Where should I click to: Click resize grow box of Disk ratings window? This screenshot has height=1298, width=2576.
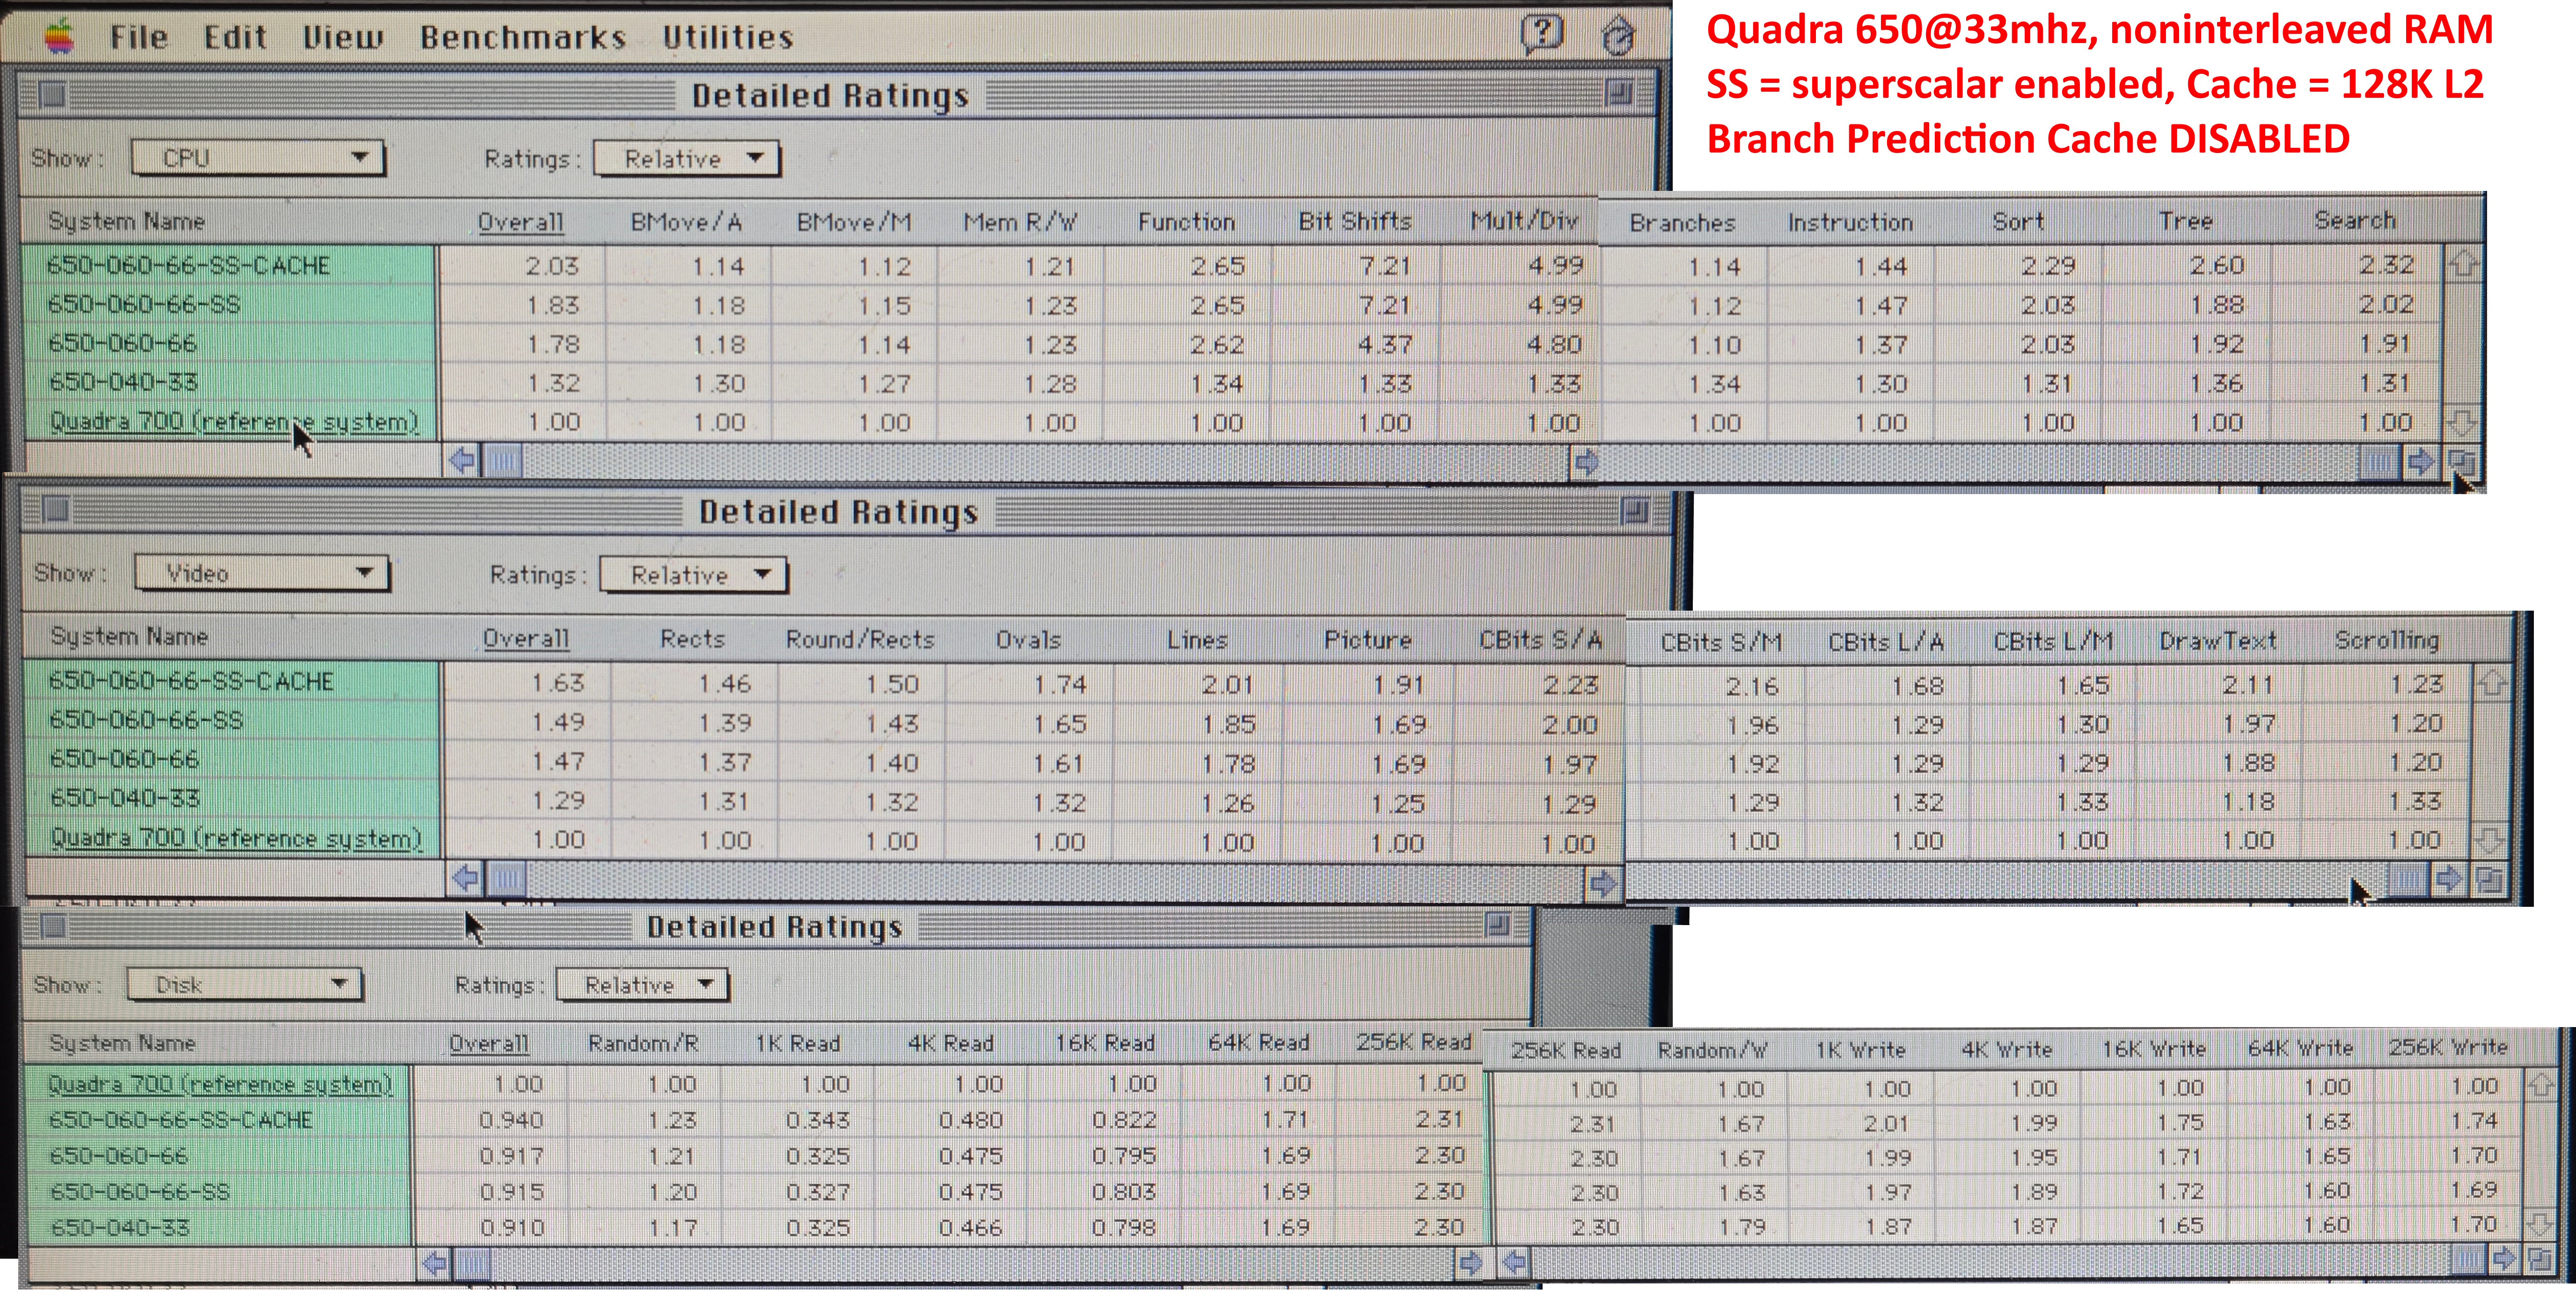[x=2540, y=1259]
